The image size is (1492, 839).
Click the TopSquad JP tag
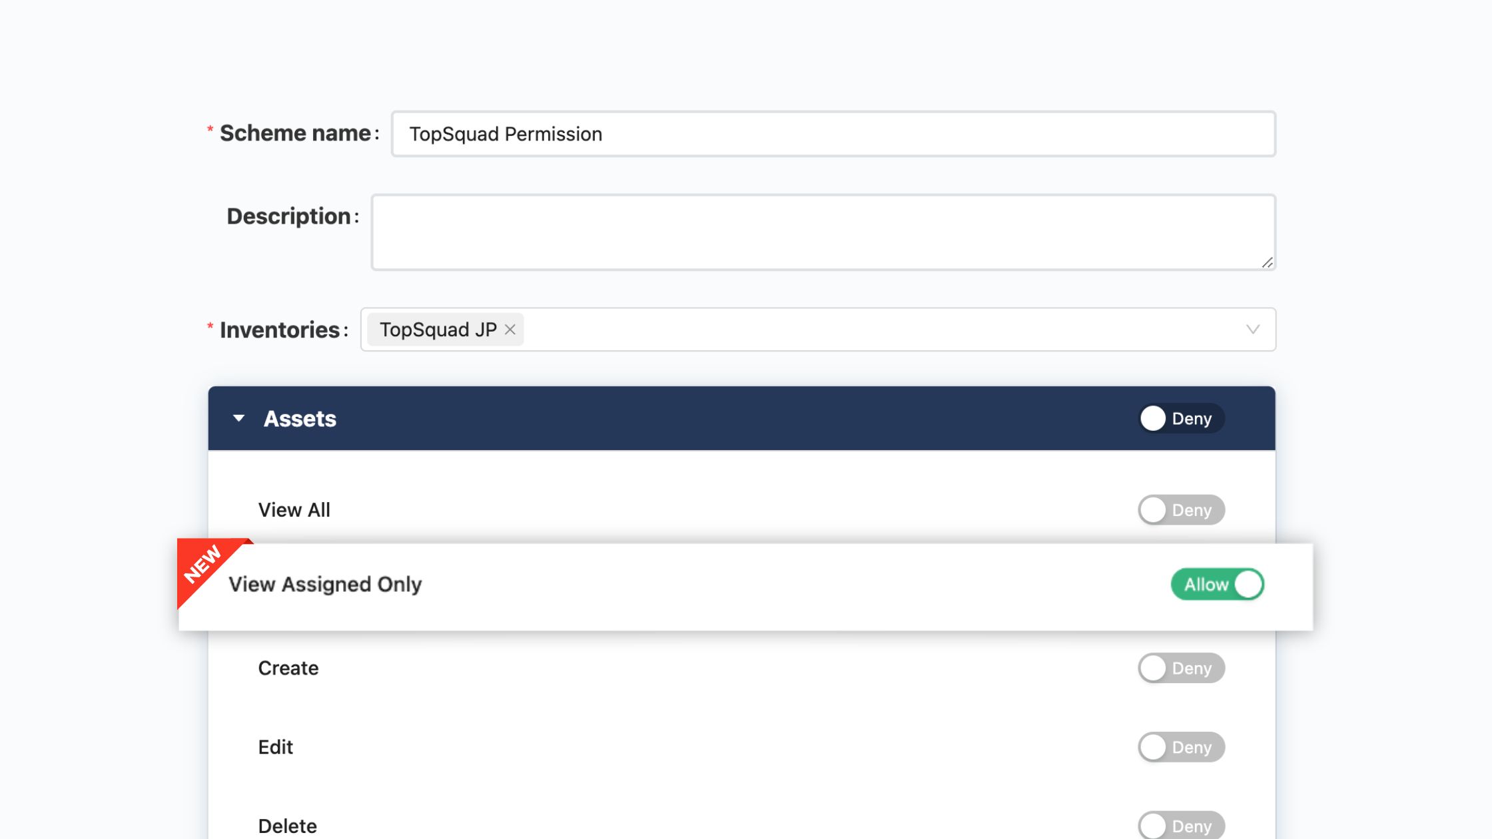point(438,330)
